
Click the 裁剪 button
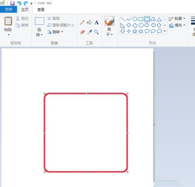[x=53, y=18]
